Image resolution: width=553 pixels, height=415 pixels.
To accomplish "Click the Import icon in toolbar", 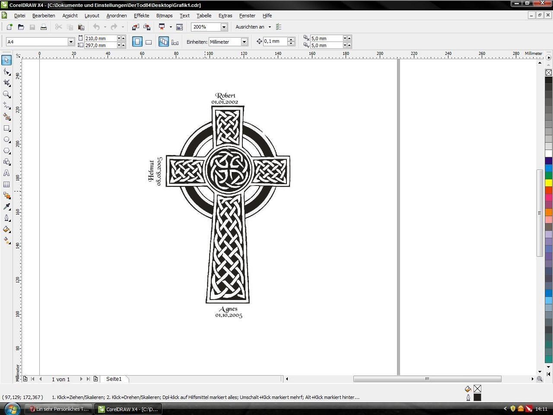I will tap(135, 27).
